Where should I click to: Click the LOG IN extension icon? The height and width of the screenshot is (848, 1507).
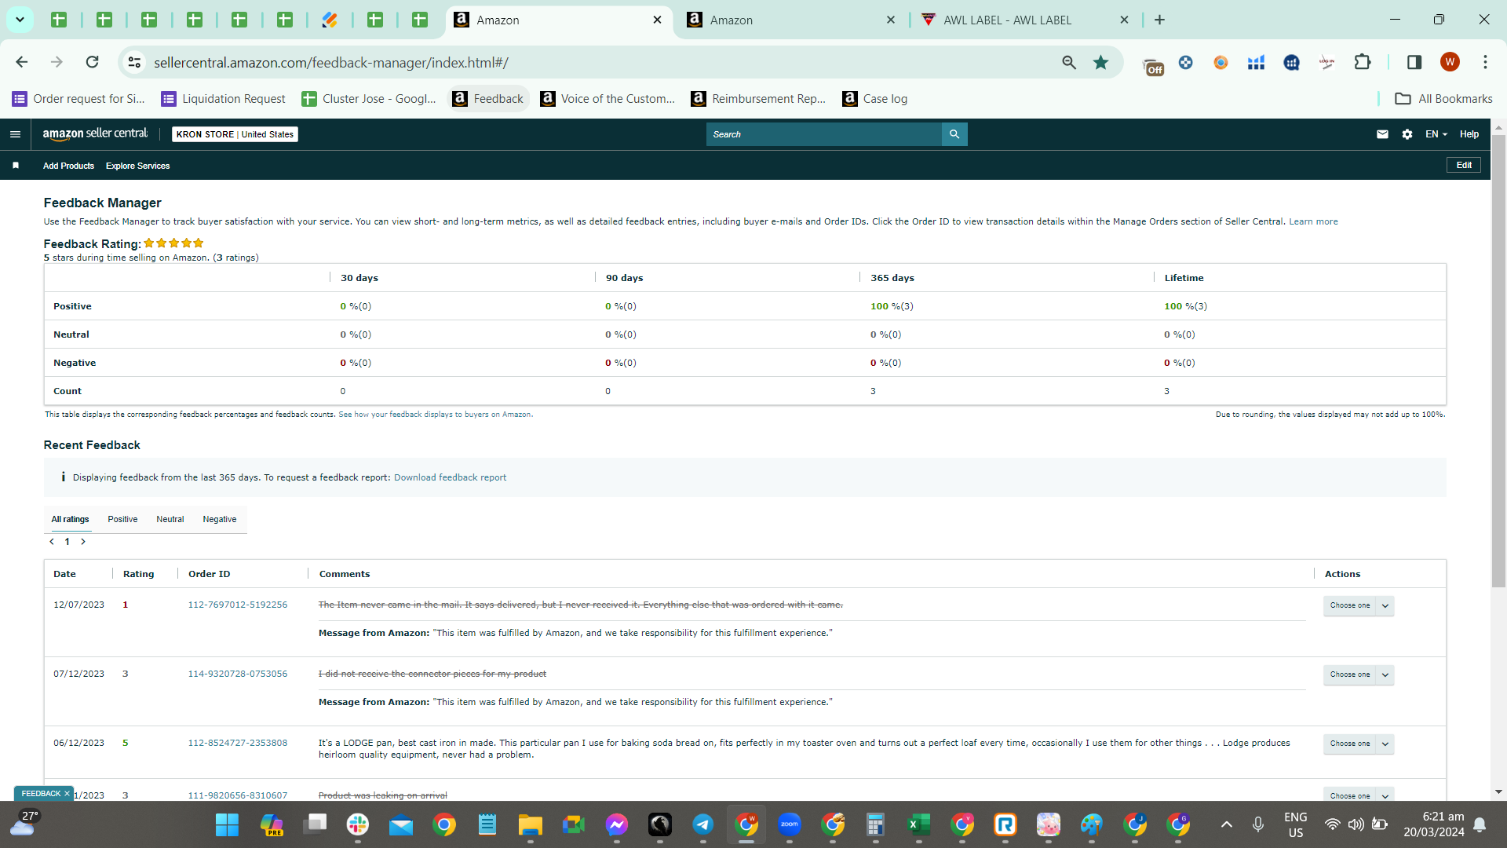[x=1327, y=62]
